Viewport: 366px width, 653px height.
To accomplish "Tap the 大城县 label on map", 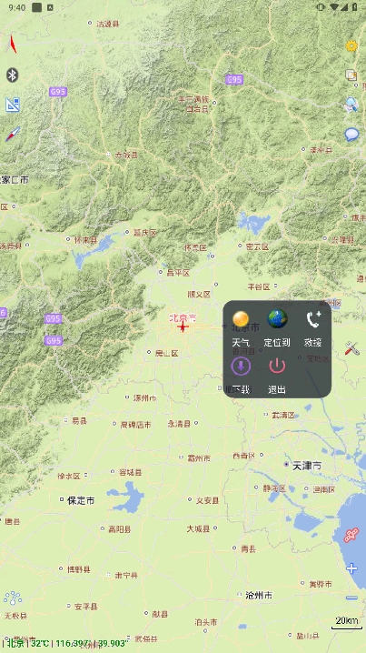I will tap(198, 529).
